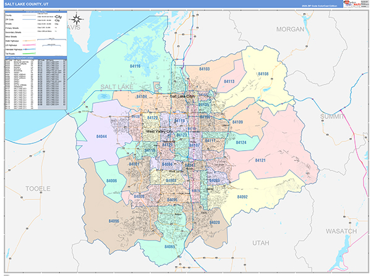Click the US Highways pink legend line
This screenshot has width=371, height=276.
pyautogui.click(x=30, y=45)
